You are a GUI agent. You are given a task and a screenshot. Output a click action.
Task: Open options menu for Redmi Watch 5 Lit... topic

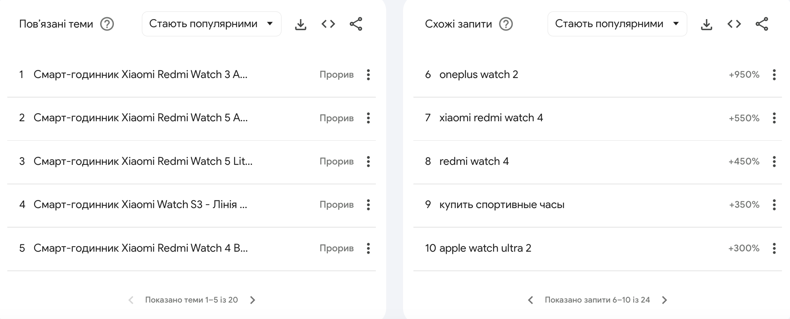point(368,161)
